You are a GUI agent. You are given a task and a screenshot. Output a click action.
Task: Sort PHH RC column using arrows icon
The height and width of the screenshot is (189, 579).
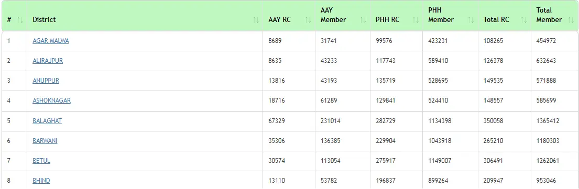click(416, 20)
